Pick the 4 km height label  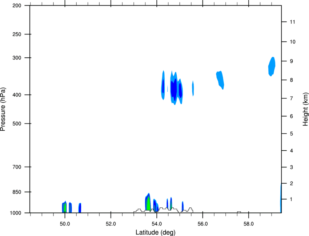tap(292, 151)
